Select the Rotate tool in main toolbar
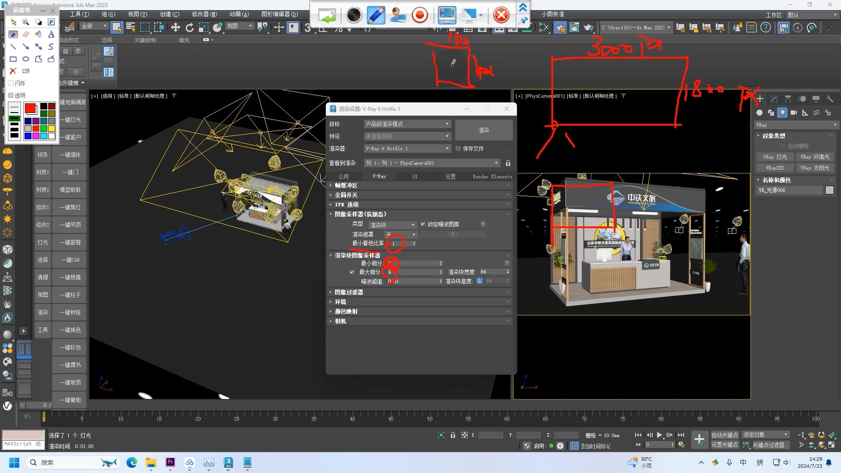 189,28
